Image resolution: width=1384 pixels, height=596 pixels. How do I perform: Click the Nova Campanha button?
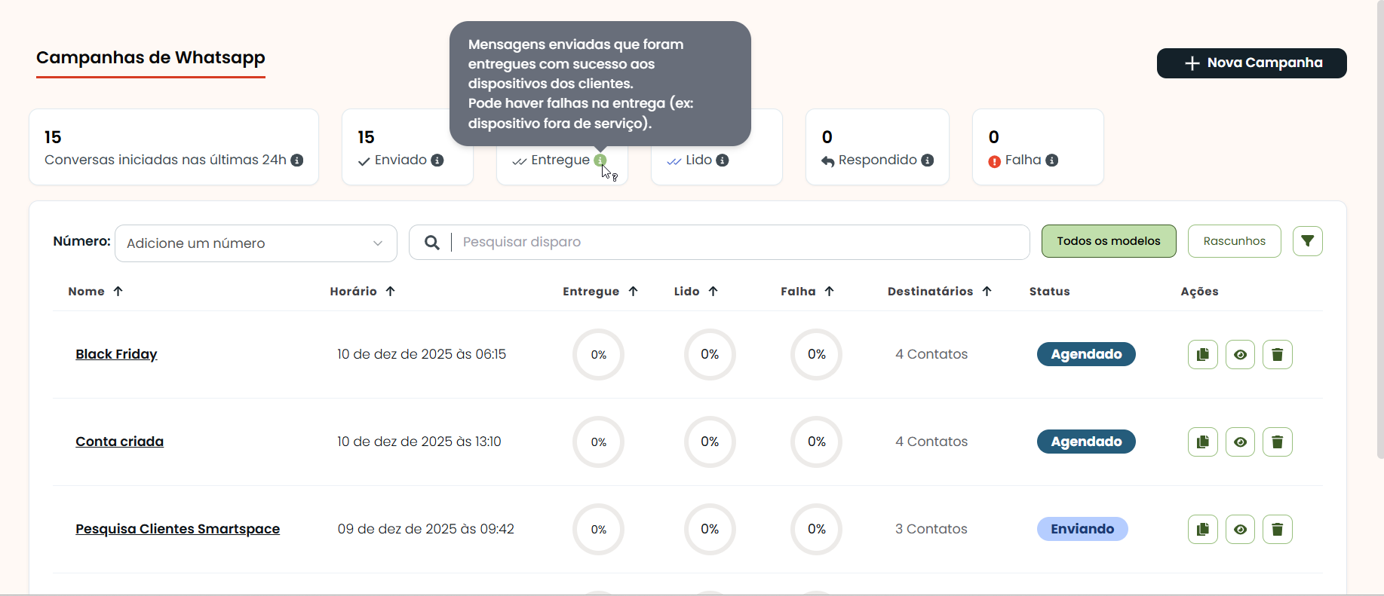click(x=1251, y=63)
